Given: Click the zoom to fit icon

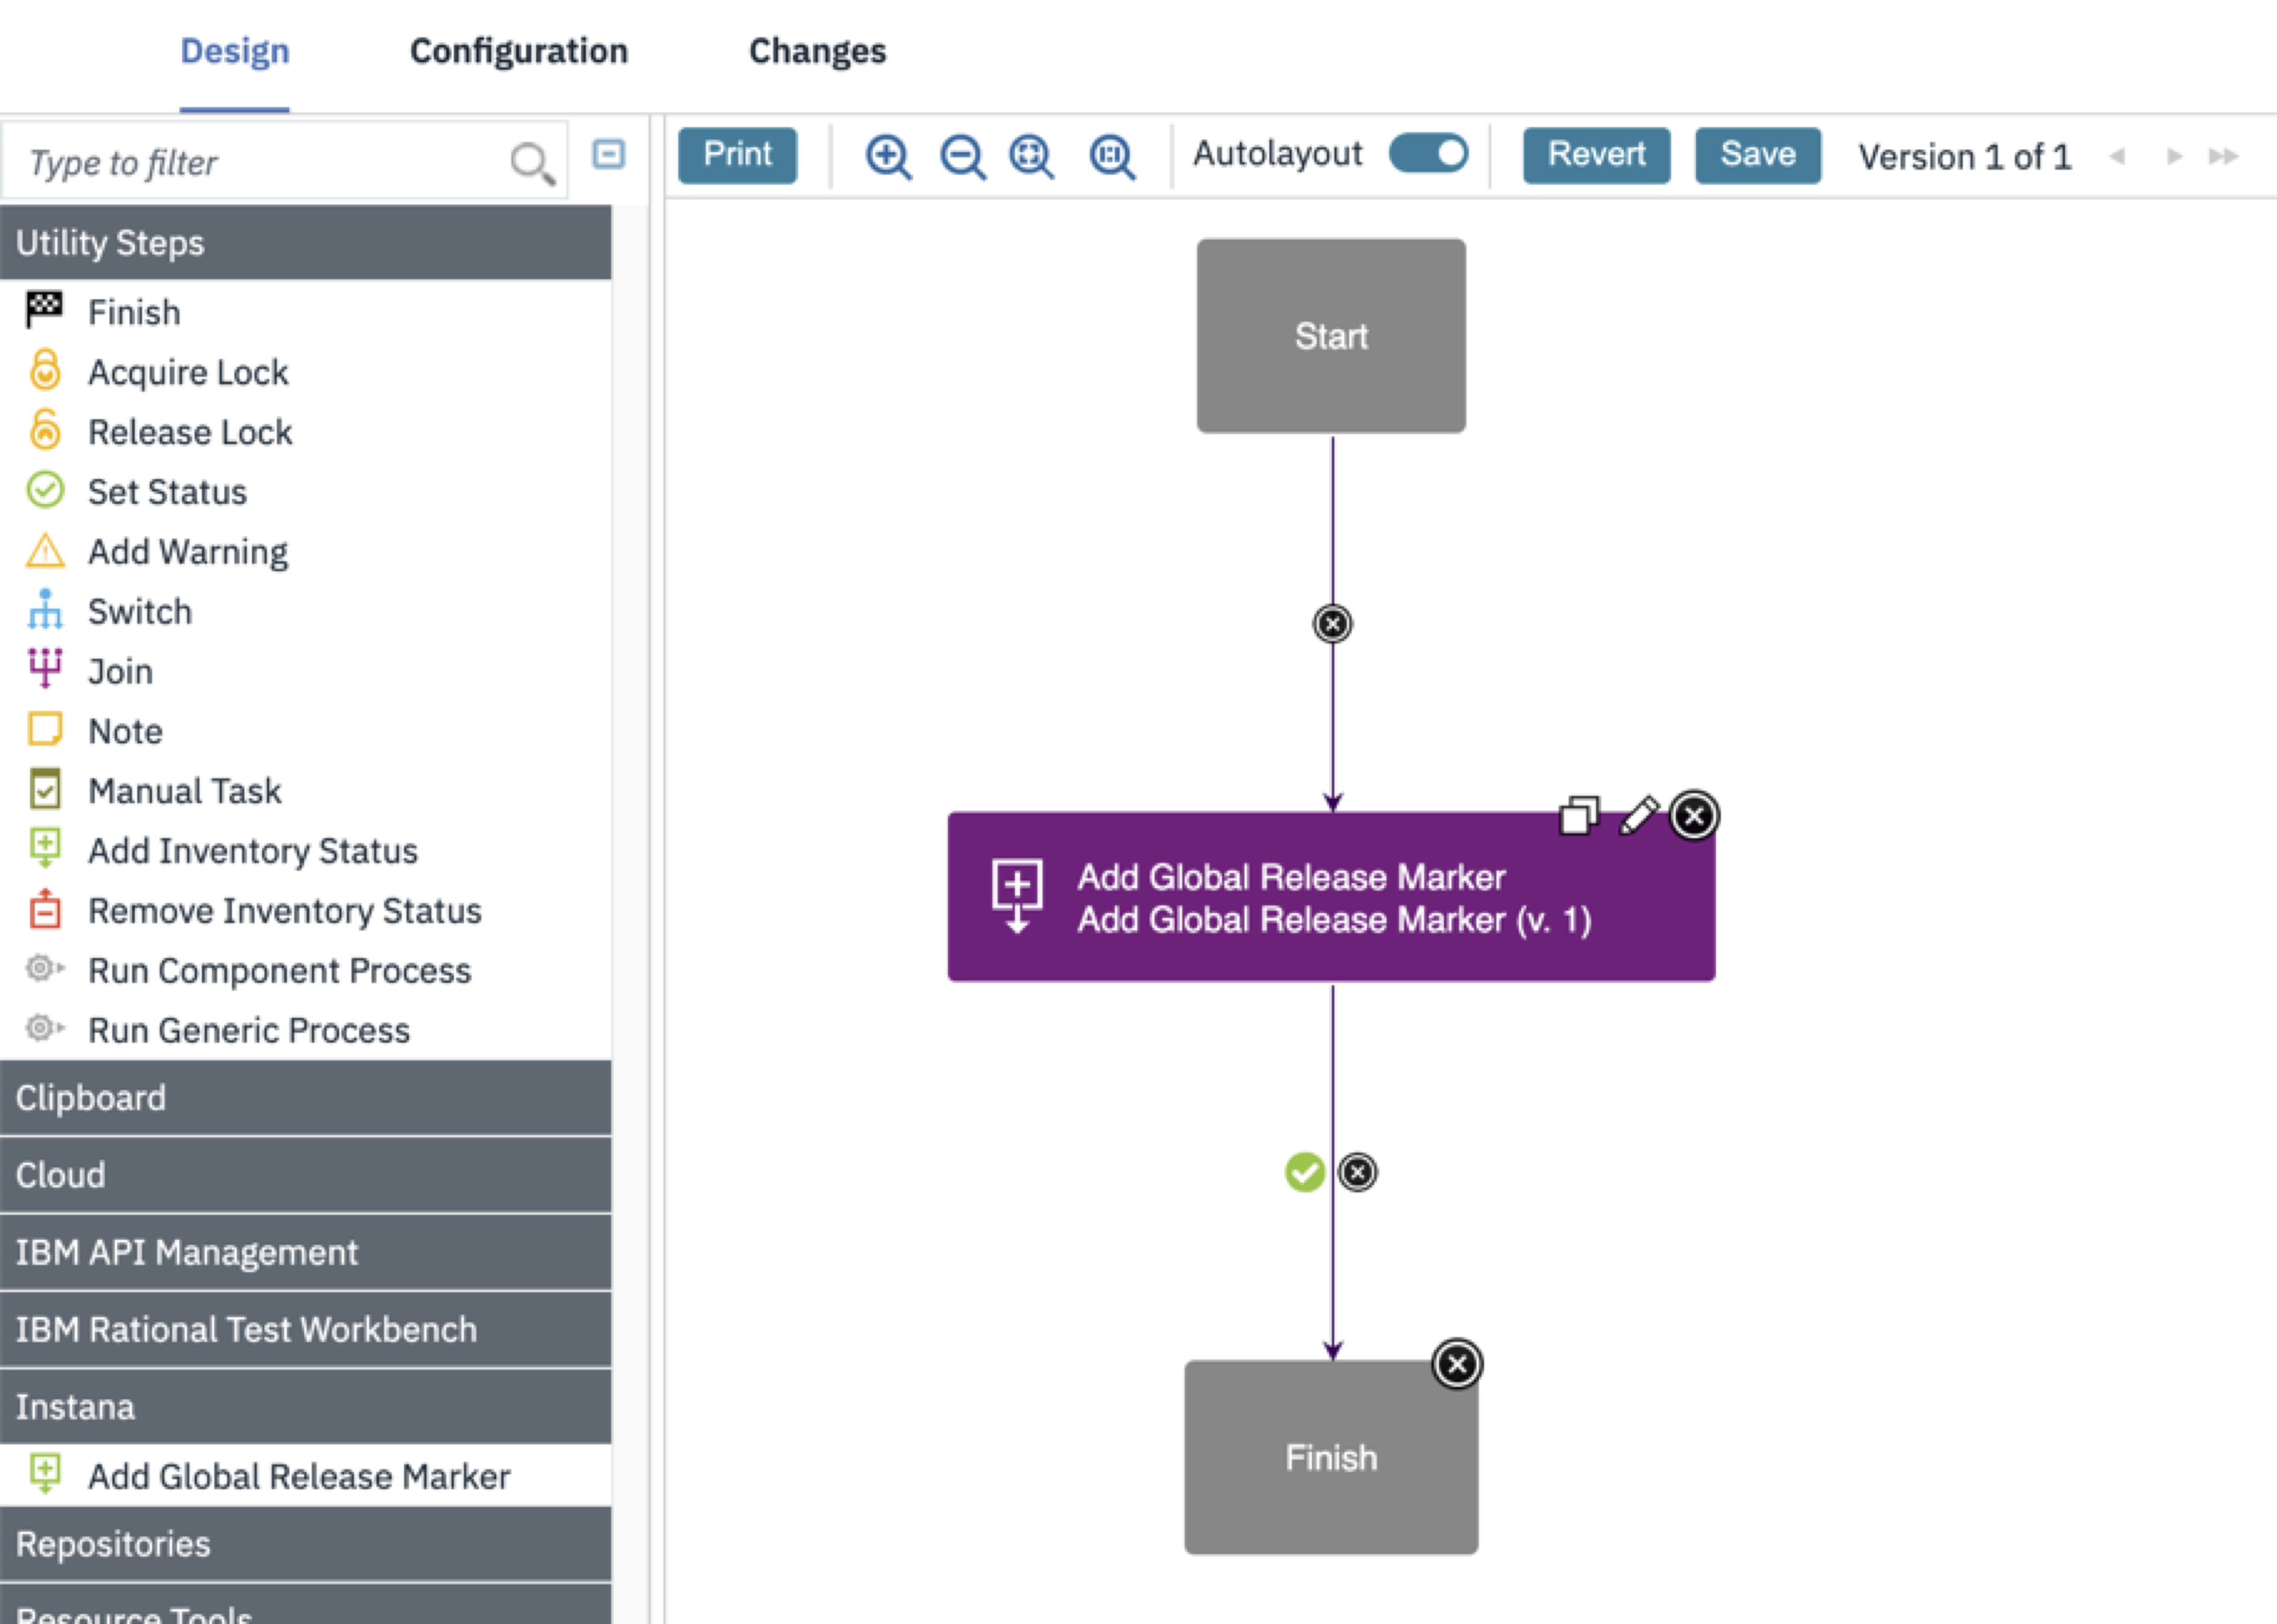Looking at the screenshot, I should (1031, 157).
